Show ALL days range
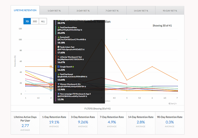The height and width of the screenshot is (138, 198). (43, 21)
